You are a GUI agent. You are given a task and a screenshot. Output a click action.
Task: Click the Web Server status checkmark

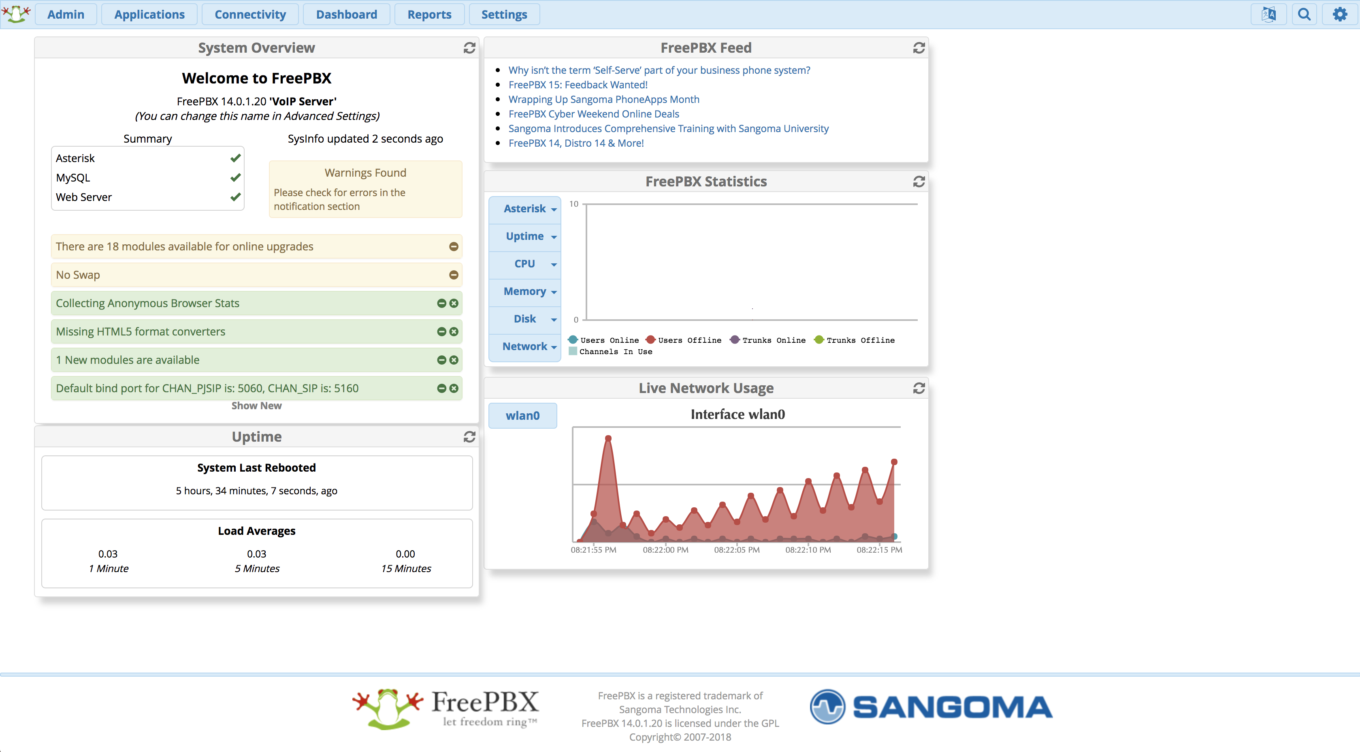click(x=235, y=197)
